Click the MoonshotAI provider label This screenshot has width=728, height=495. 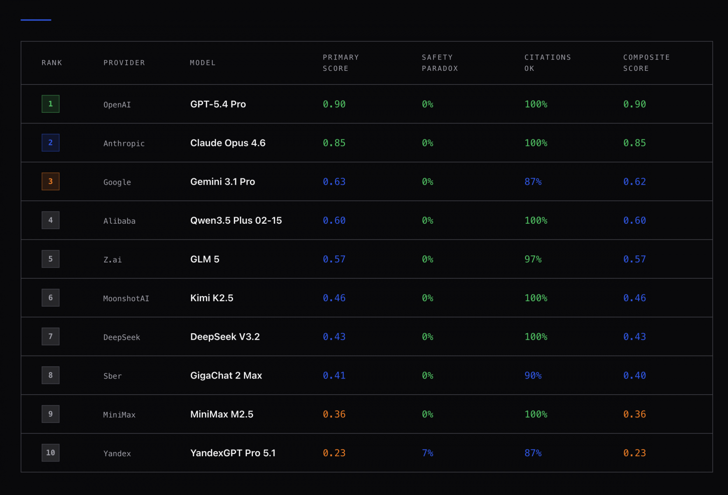pyautogui.click(x=126, y=298)
